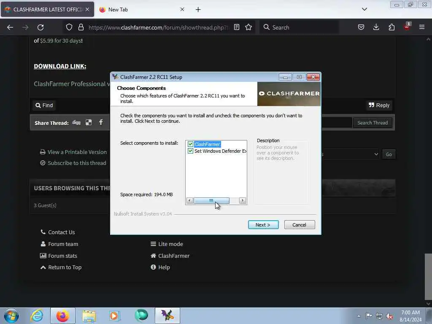
Task: Bookmark this page with the star
Action: click(248, 27)
